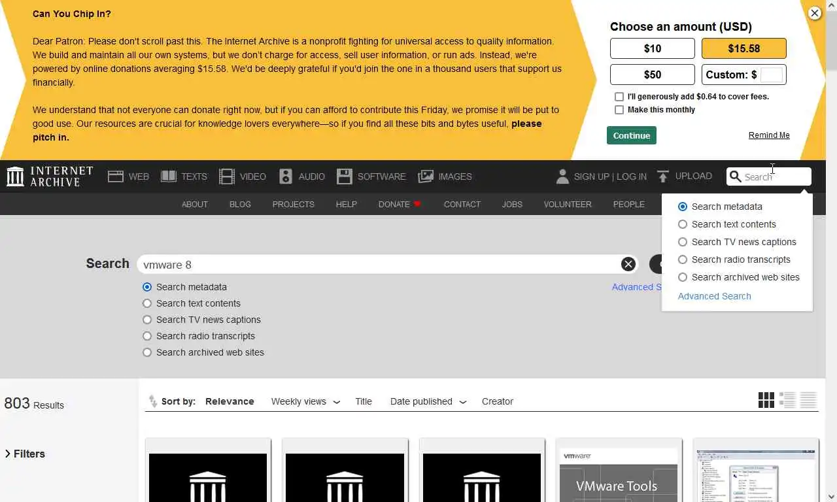Open the Audio section icon
837x502 pixels.
[x=286, y=176]
